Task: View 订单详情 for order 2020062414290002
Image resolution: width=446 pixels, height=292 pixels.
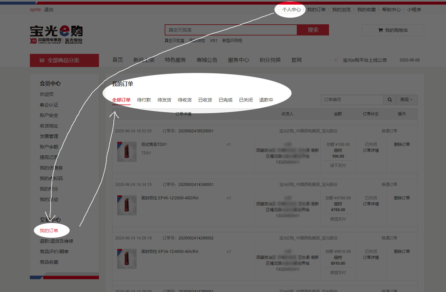Action: (371, 258)
